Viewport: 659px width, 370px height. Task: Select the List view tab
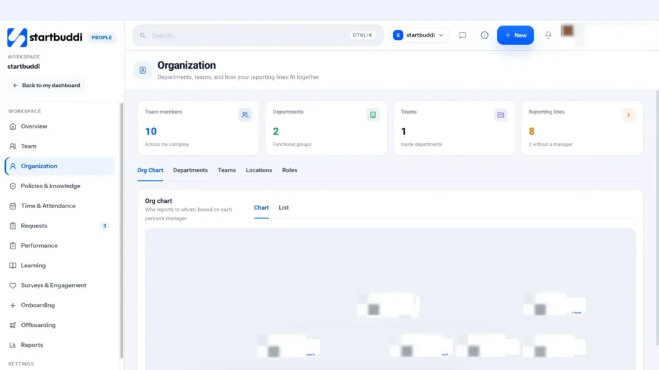284,207
